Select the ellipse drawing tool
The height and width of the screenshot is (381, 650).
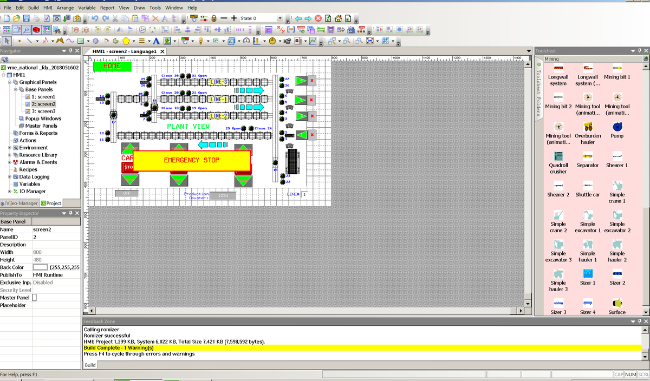[x=95, y=41]
